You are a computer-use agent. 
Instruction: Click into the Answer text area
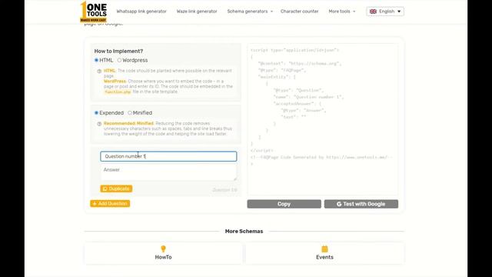[168, 172]
